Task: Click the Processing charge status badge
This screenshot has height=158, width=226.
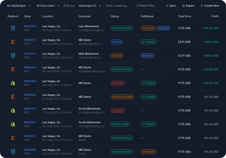Action: (122, 97)
